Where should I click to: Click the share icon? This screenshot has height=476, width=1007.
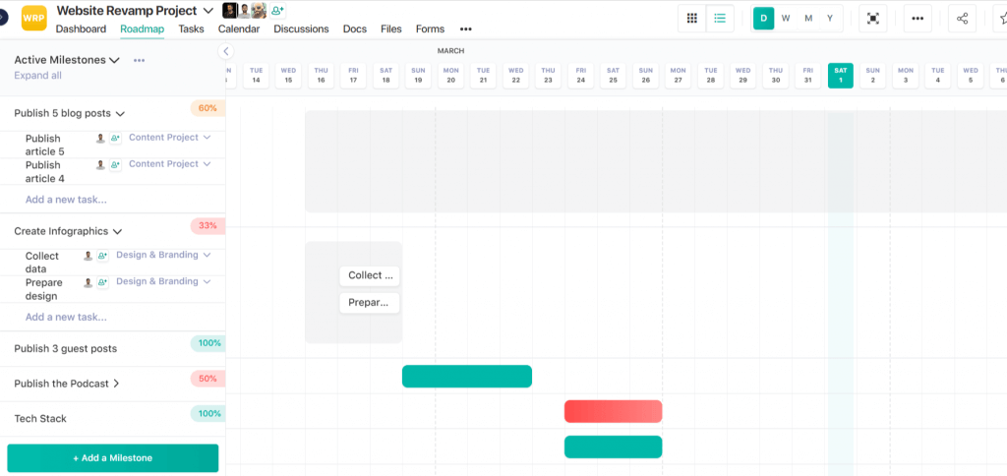[x=962, y=18]
